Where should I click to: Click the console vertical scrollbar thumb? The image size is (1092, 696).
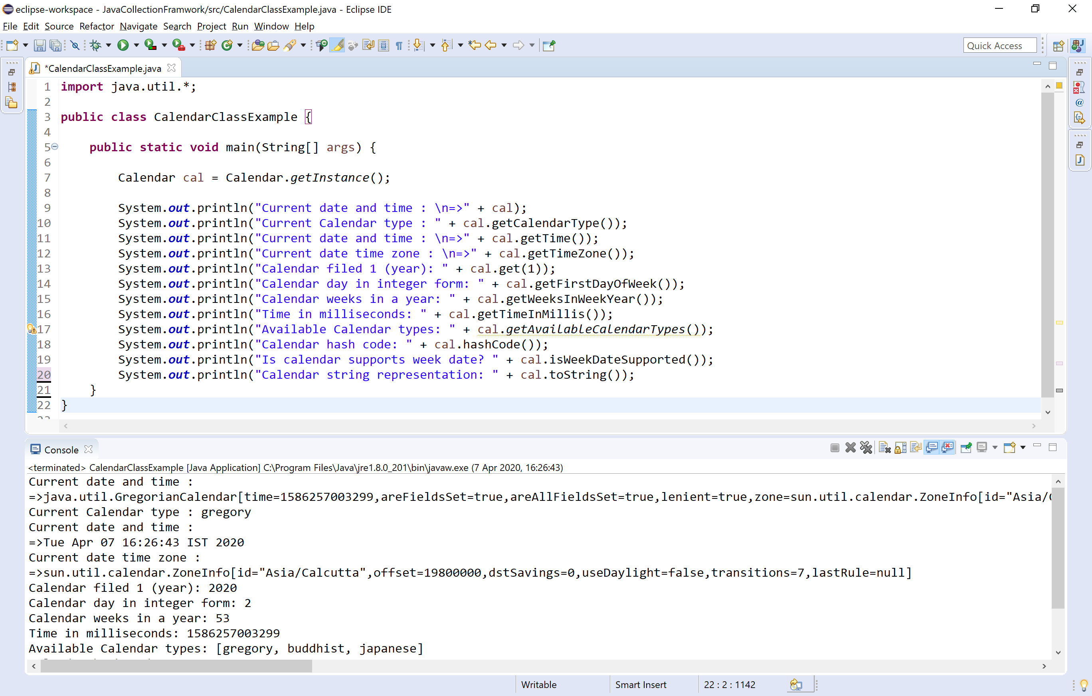point(1058,548)
